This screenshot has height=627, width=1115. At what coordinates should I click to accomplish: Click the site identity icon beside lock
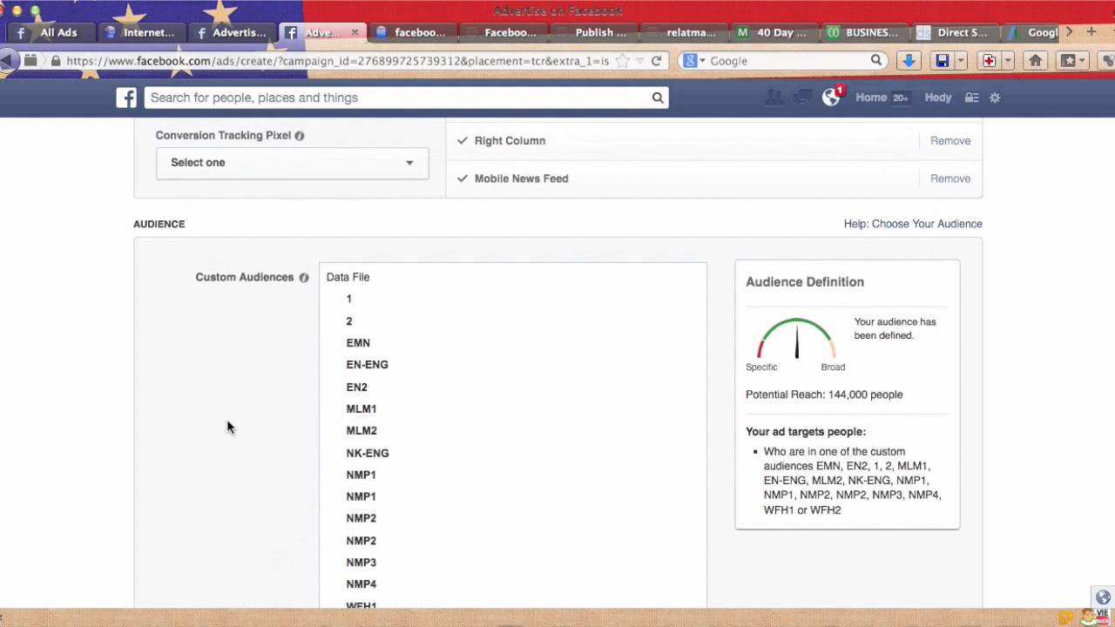pos(30,61)
